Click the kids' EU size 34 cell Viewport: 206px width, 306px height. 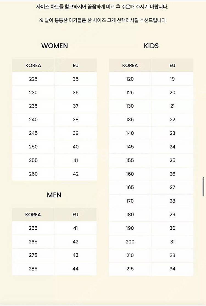[x=172, y=269]
